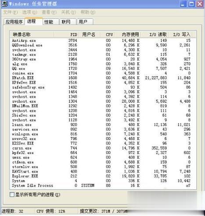205x216 pixels.
Task: Open the 帮助(H) menu
Action: point(88,12)
